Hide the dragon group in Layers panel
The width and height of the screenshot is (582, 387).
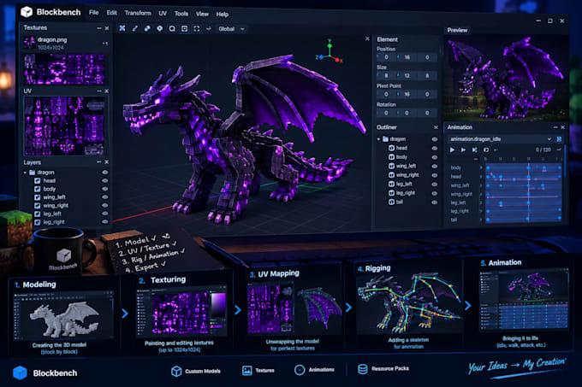(105, 173)
